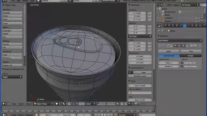Toggle modifier render visibility camera icon
Image resolution: width=207 pixels, height=116 pixels.
coord(175,46)
